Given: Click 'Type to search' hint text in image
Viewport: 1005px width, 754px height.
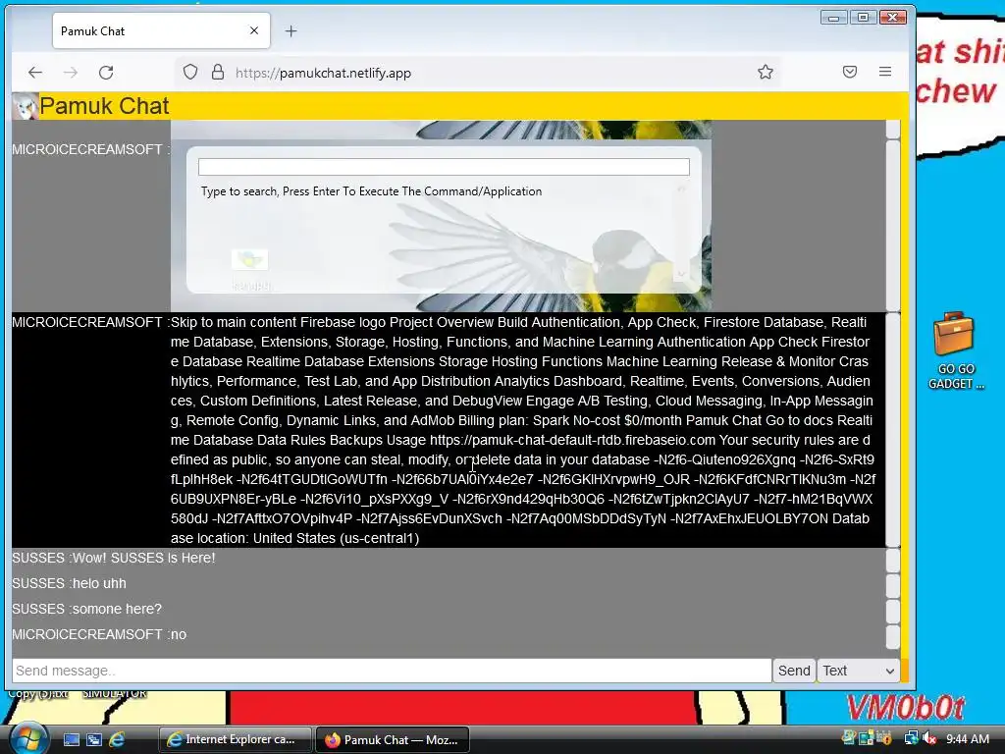Looking at the screenshot, I should (371, 191).
